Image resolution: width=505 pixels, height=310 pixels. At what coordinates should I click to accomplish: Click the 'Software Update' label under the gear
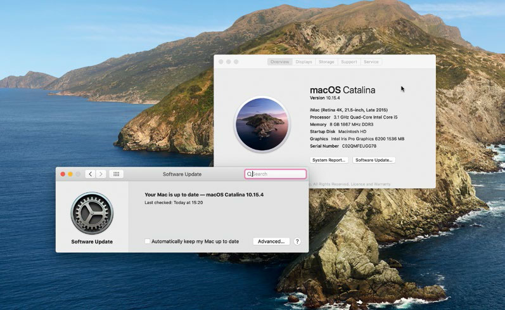[x=92, y=242]
